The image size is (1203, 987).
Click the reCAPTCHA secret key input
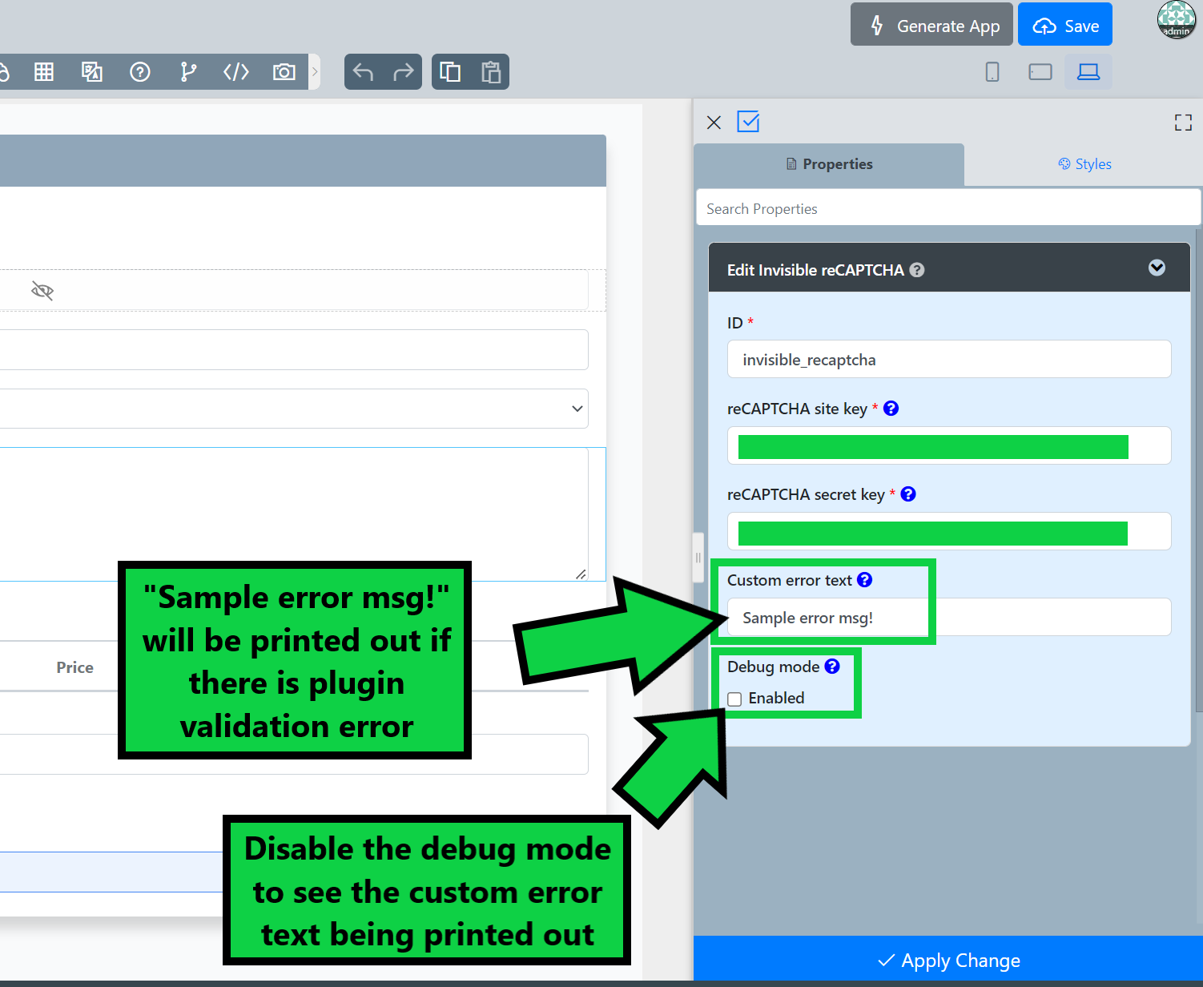949,531
